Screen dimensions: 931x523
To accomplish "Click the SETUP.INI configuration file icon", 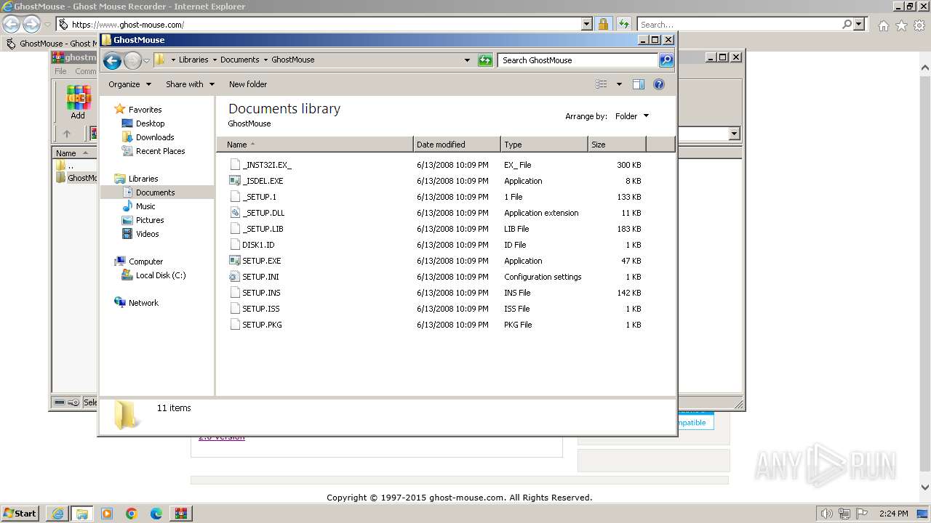I will (235, 277).
